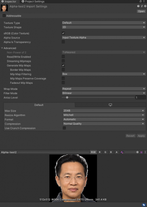Select the Default platform settings tab

tap(39, 105)
